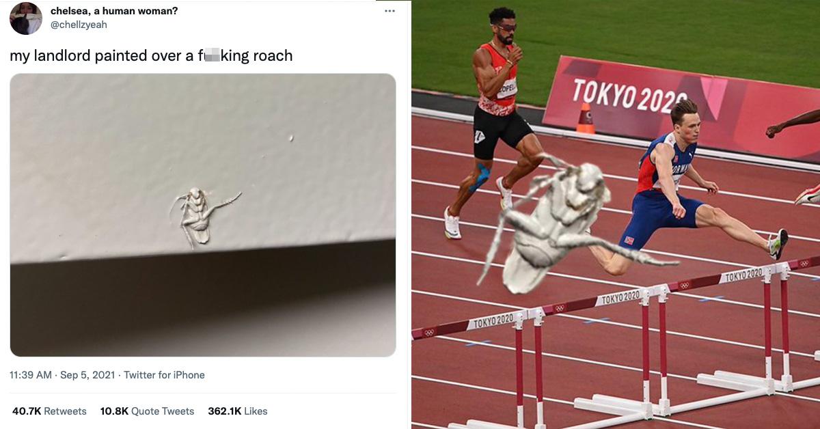The width and height of the screenshot is (820, 429).
Task: Click chelsea's profile avatar picture
Action: (26, 18)
